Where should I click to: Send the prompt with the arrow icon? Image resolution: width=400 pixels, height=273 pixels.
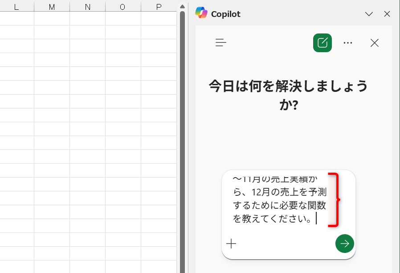click(344, 244)
